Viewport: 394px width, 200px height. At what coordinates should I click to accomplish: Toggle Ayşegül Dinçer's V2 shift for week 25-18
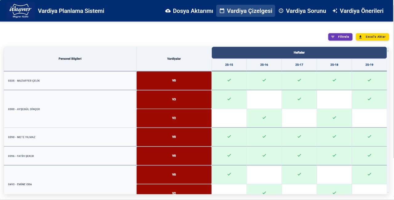(334, 118)
